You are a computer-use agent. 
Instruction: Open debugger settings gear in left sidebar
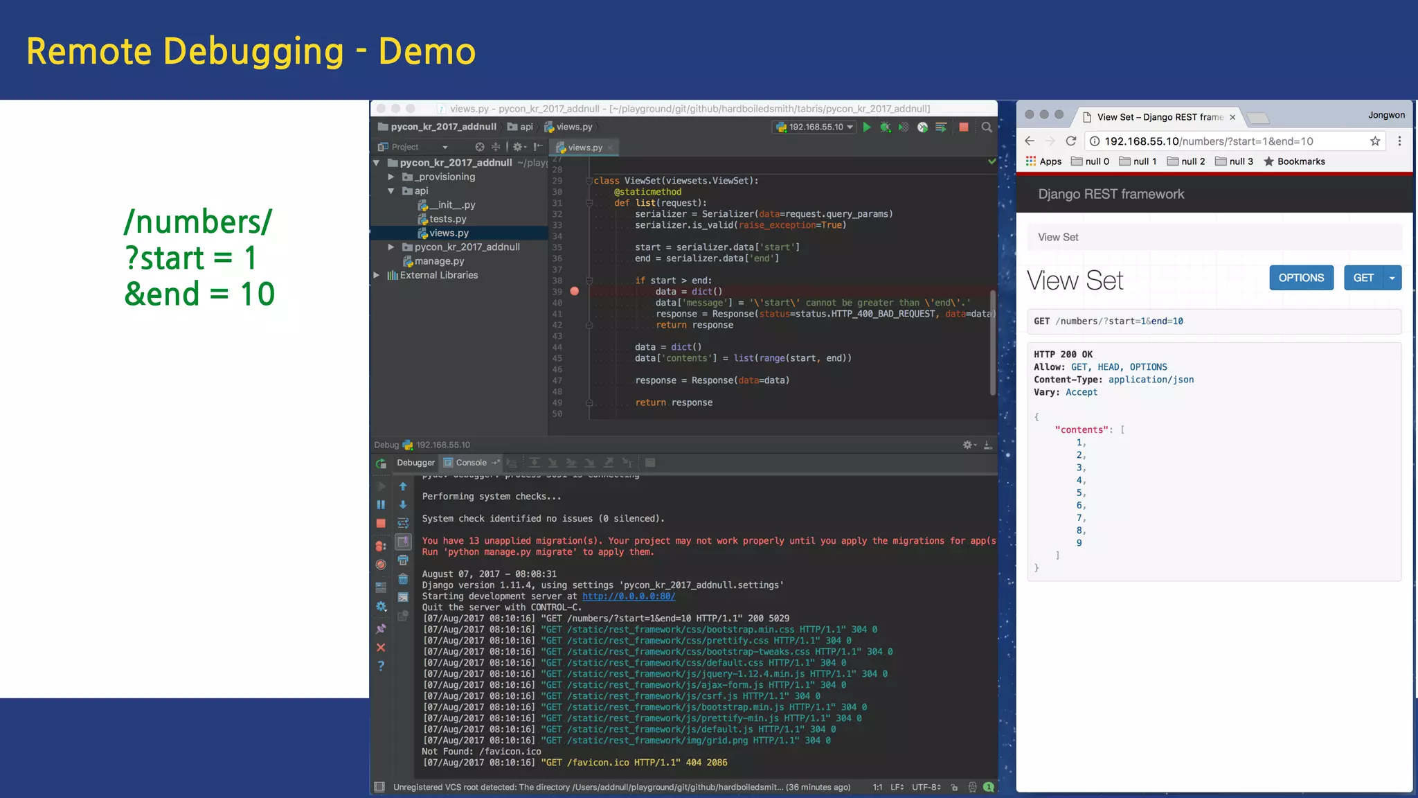click(381, 606)
